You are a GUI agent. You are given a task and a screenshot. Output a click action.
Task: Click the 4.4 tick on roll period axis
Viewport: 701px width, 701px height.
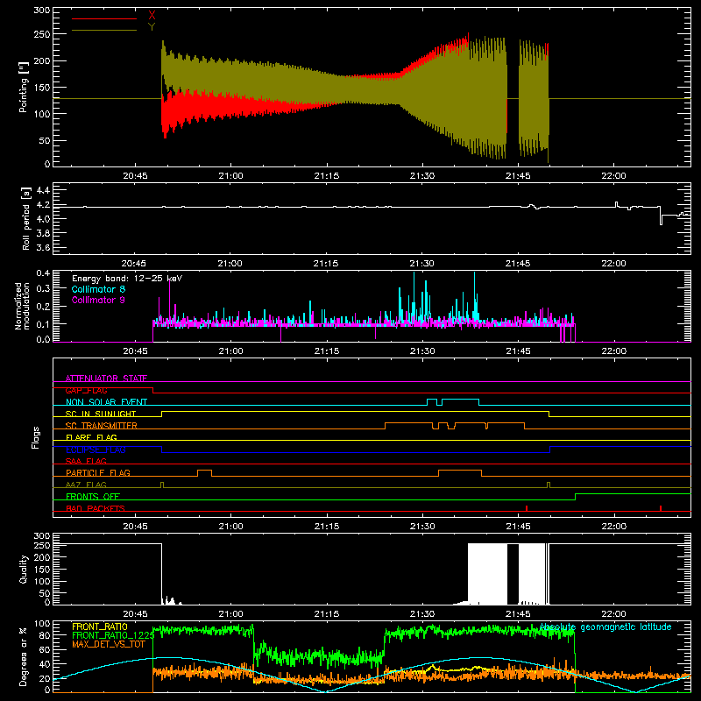(x=43, y=190)
